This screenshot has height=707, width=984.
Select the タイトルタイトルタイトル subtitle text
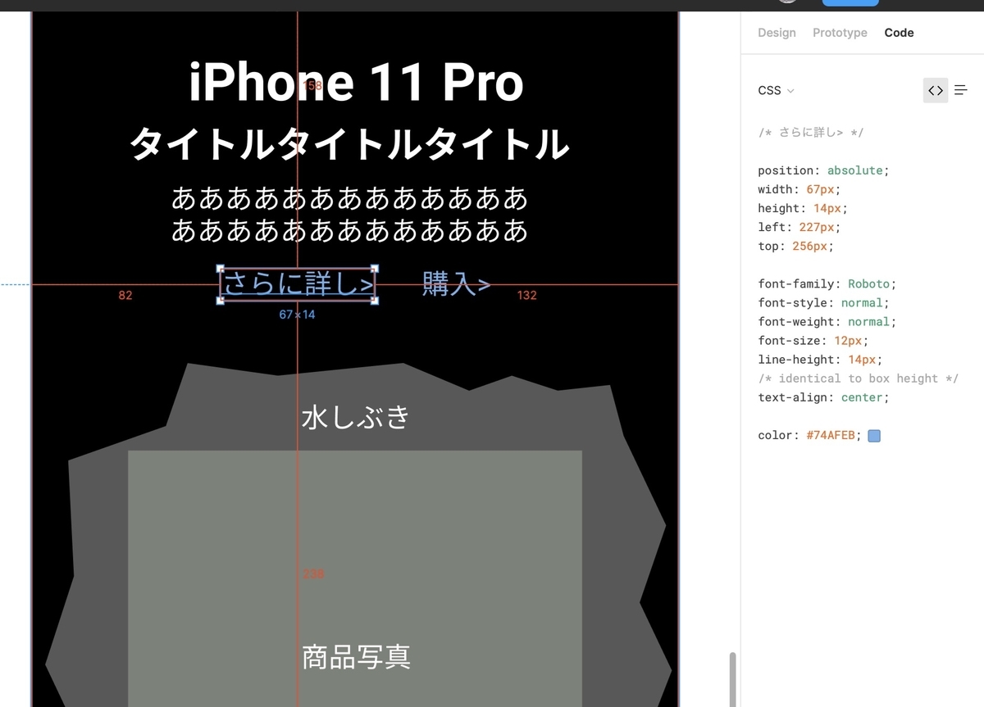click(349, 145)
